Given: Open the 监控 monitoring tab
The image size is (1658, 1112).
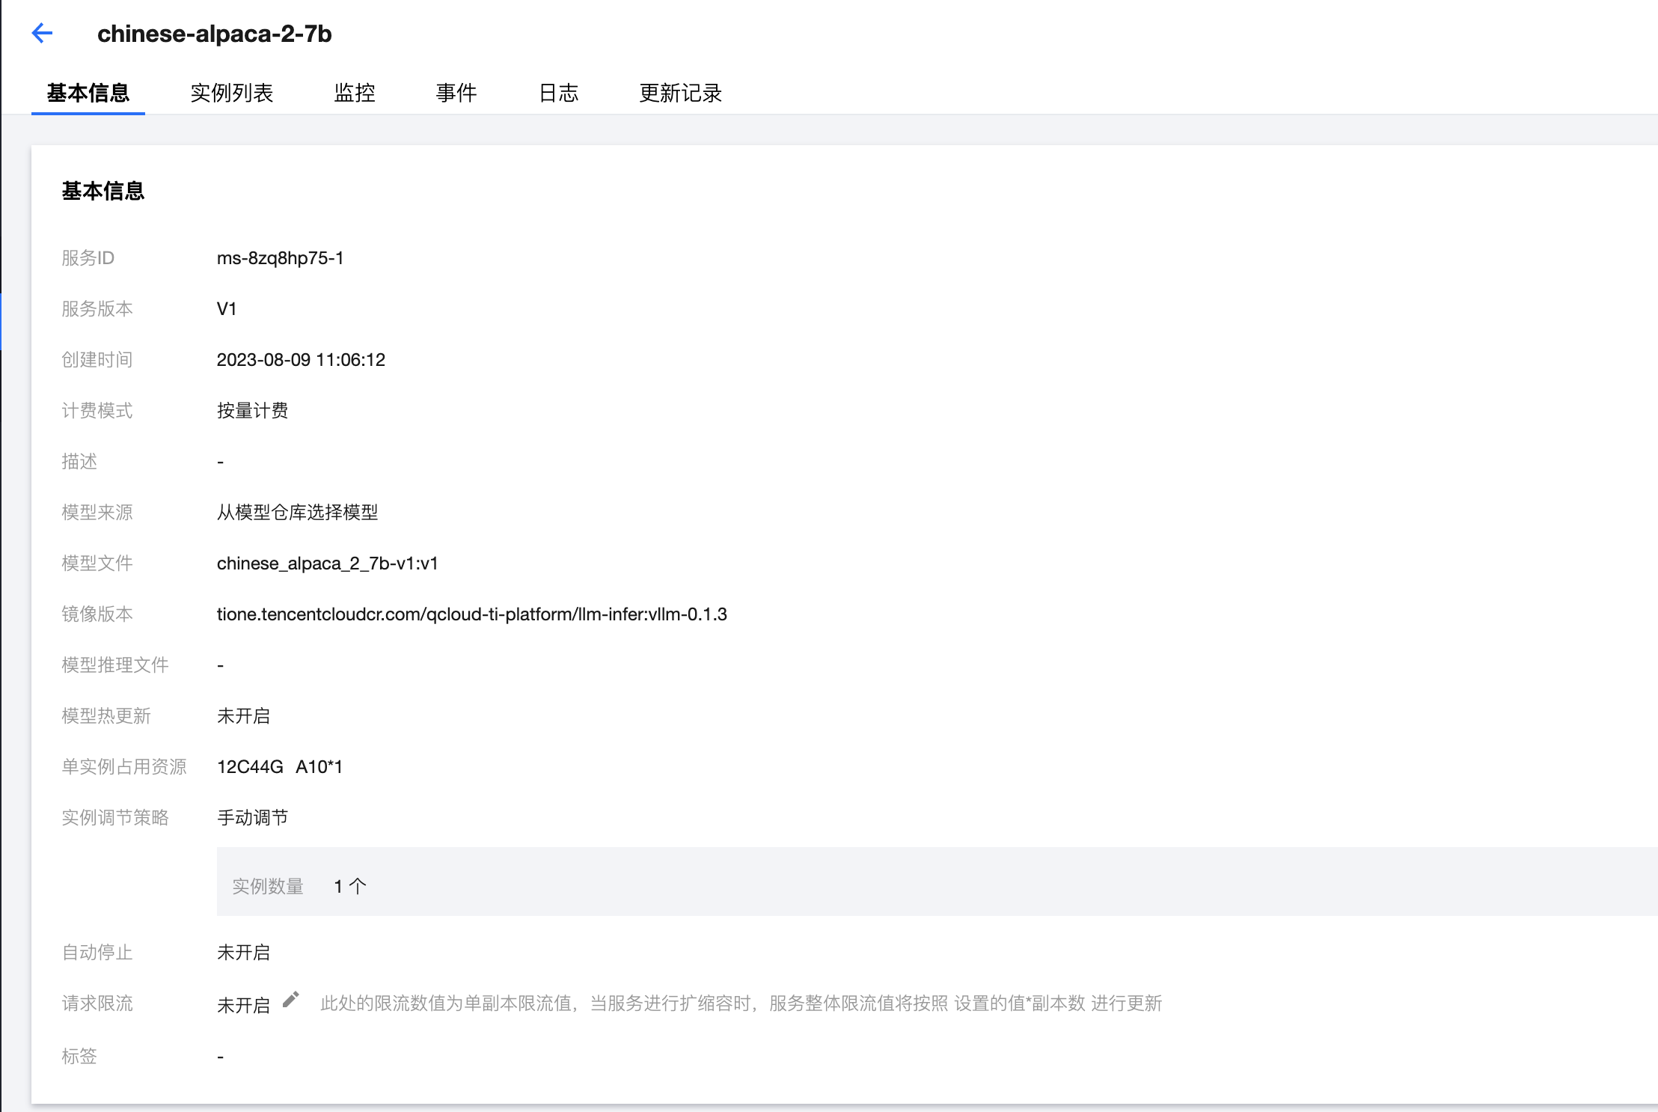Looking at the screenshot, I should click(355, 93).
